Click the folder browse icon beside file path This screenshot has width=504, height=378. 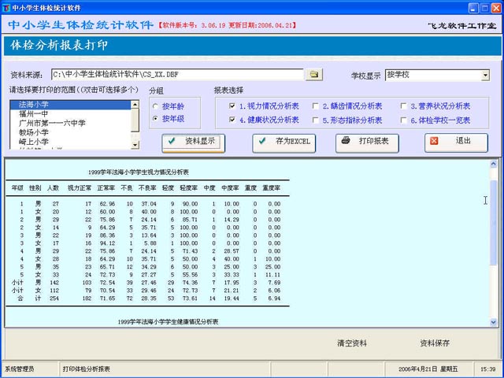[x=314, y=75]
